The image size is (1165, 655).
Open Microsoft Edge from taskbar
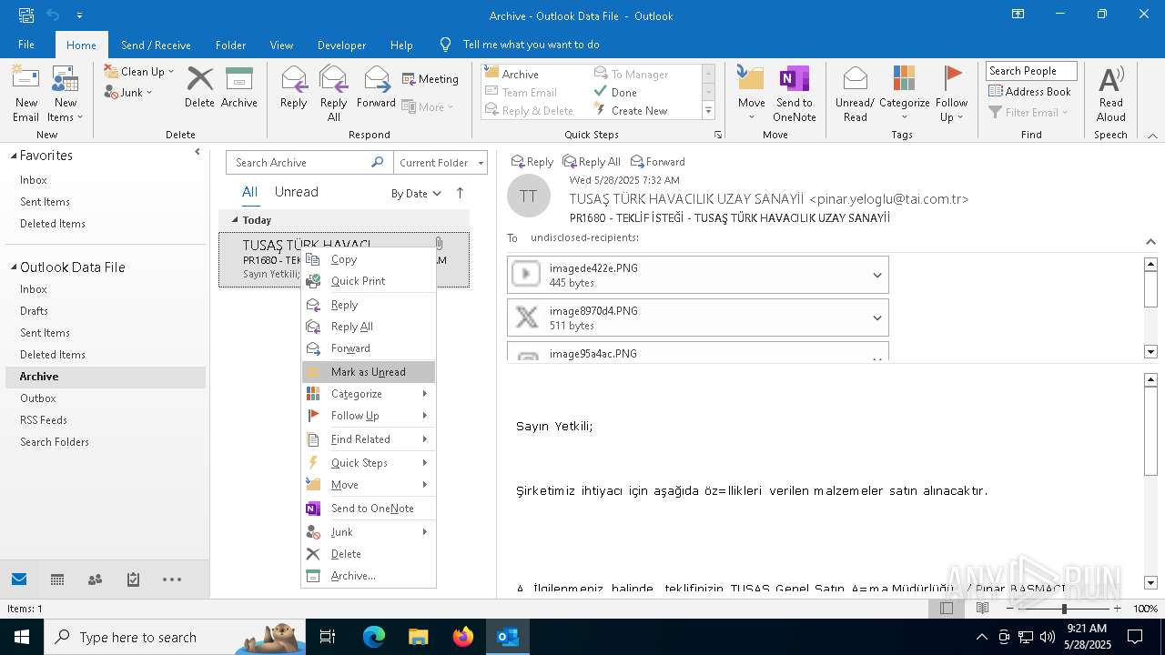pos(374,637)
